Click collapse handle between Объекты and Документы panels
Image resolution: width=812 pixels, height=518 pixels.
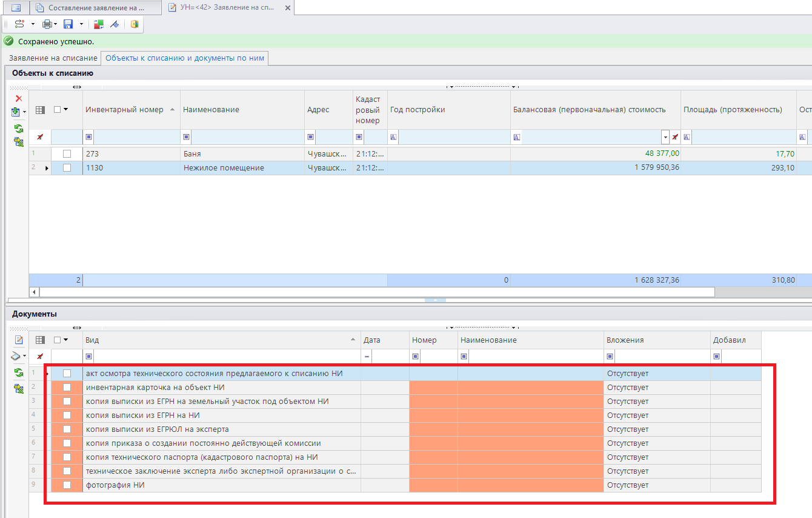436,300
